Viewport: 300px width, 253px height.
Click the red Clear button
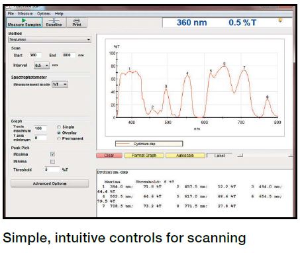coord(109,156)
